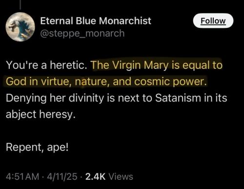Click the 4/11/25 post date
Screen dimensions: 244x189
coord(62,177)
